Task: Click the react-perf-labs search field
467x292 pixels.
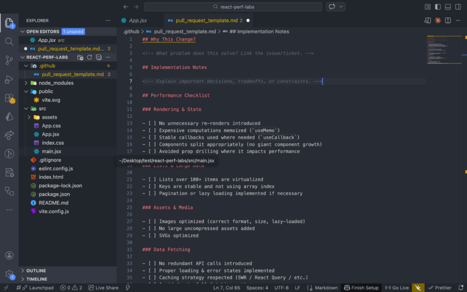Action: (x=233, y=7)
